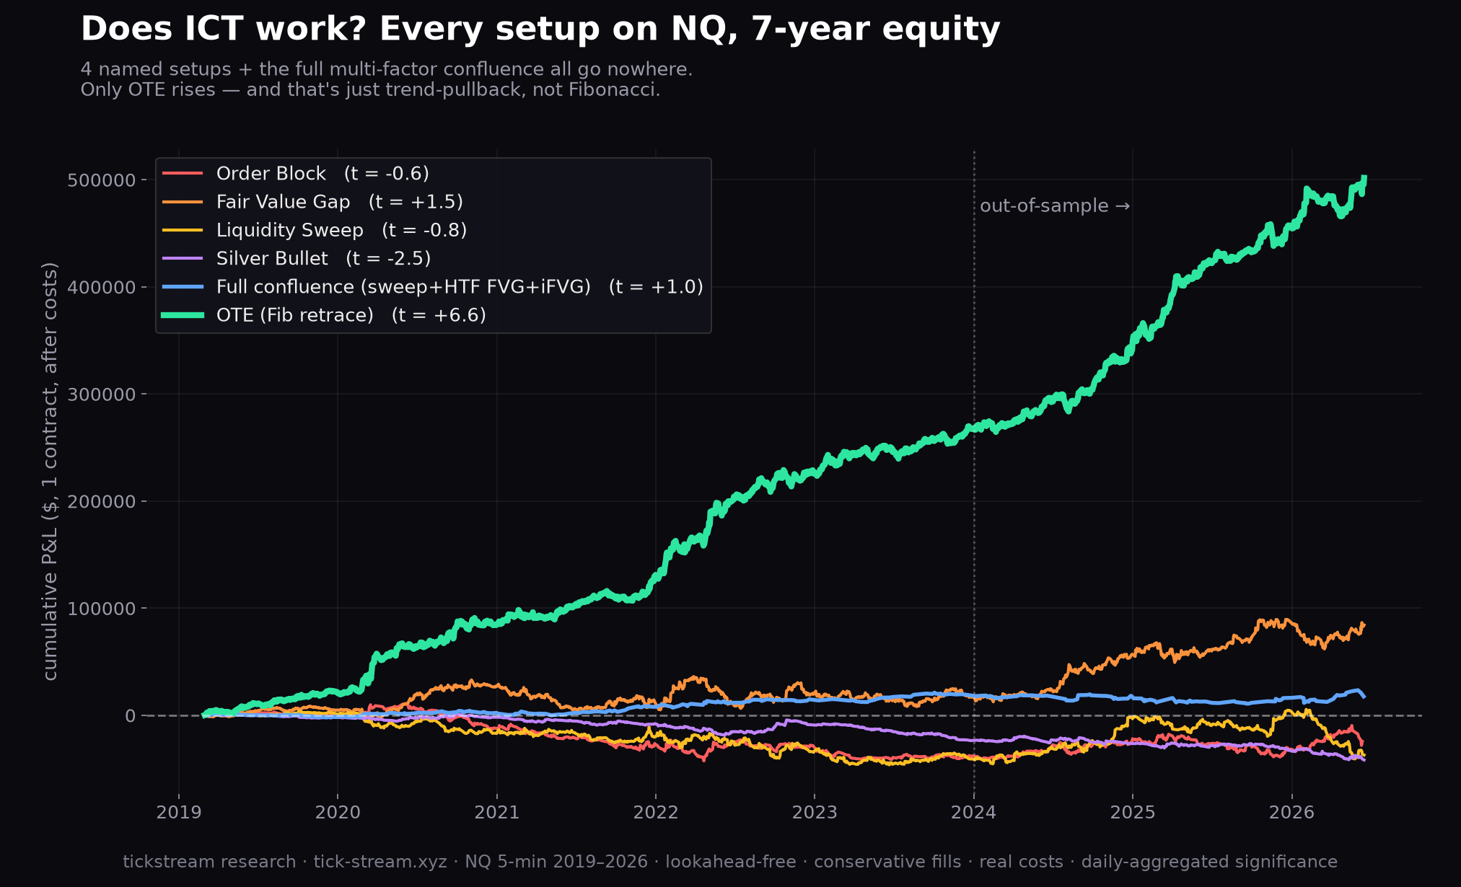This screenshot has width=1461, height=887.
Task: Click the purple Silver Bullet legend swatch
Action: pos(183,258)
